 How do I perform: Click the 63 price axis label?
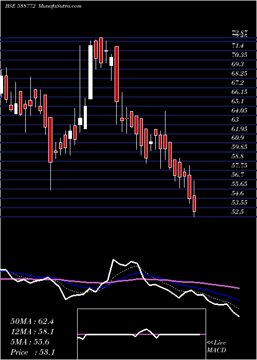point(235,120)
